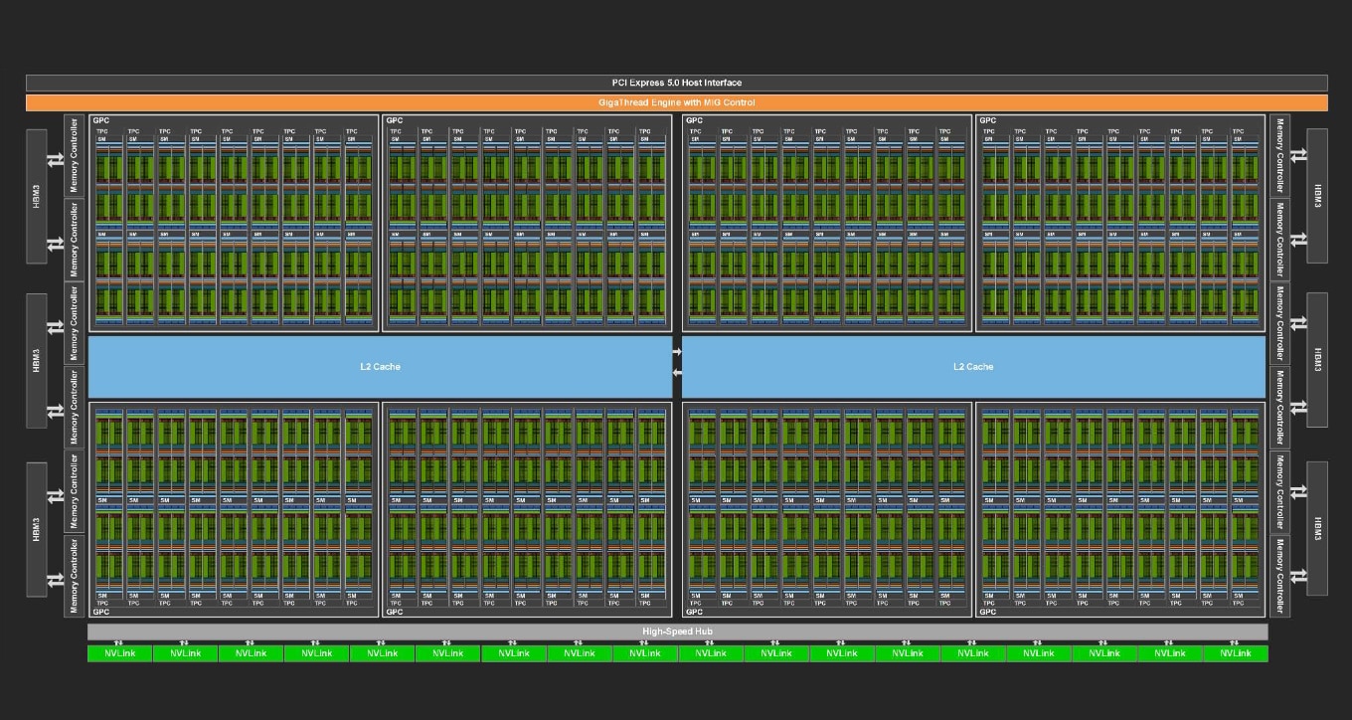
Task: Click the middle HBM3 block on the left side
Action: click(36, 360)
